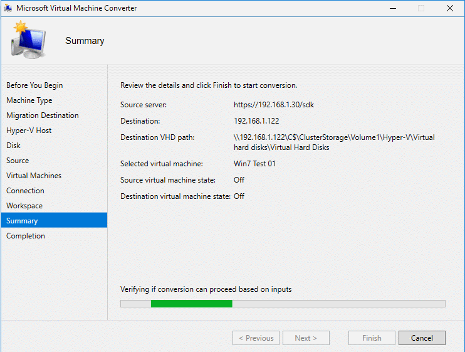The height and width of the screenshot is (352, 465).
Task: Click the wizard computer icon beside Summary
Action: tap(28, 40)
